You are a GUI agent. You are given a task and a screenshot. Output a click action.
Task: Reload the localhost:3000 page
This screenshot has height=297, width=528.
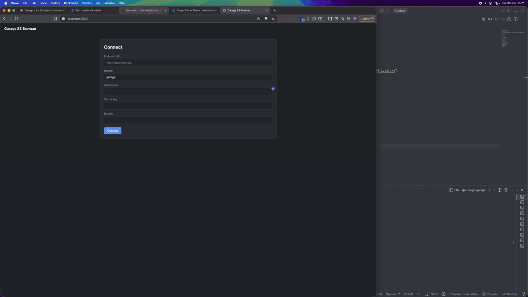[16, 19]
